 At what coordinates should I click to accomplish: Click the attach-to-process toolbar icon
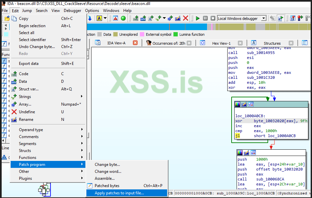tap(272, 19)
